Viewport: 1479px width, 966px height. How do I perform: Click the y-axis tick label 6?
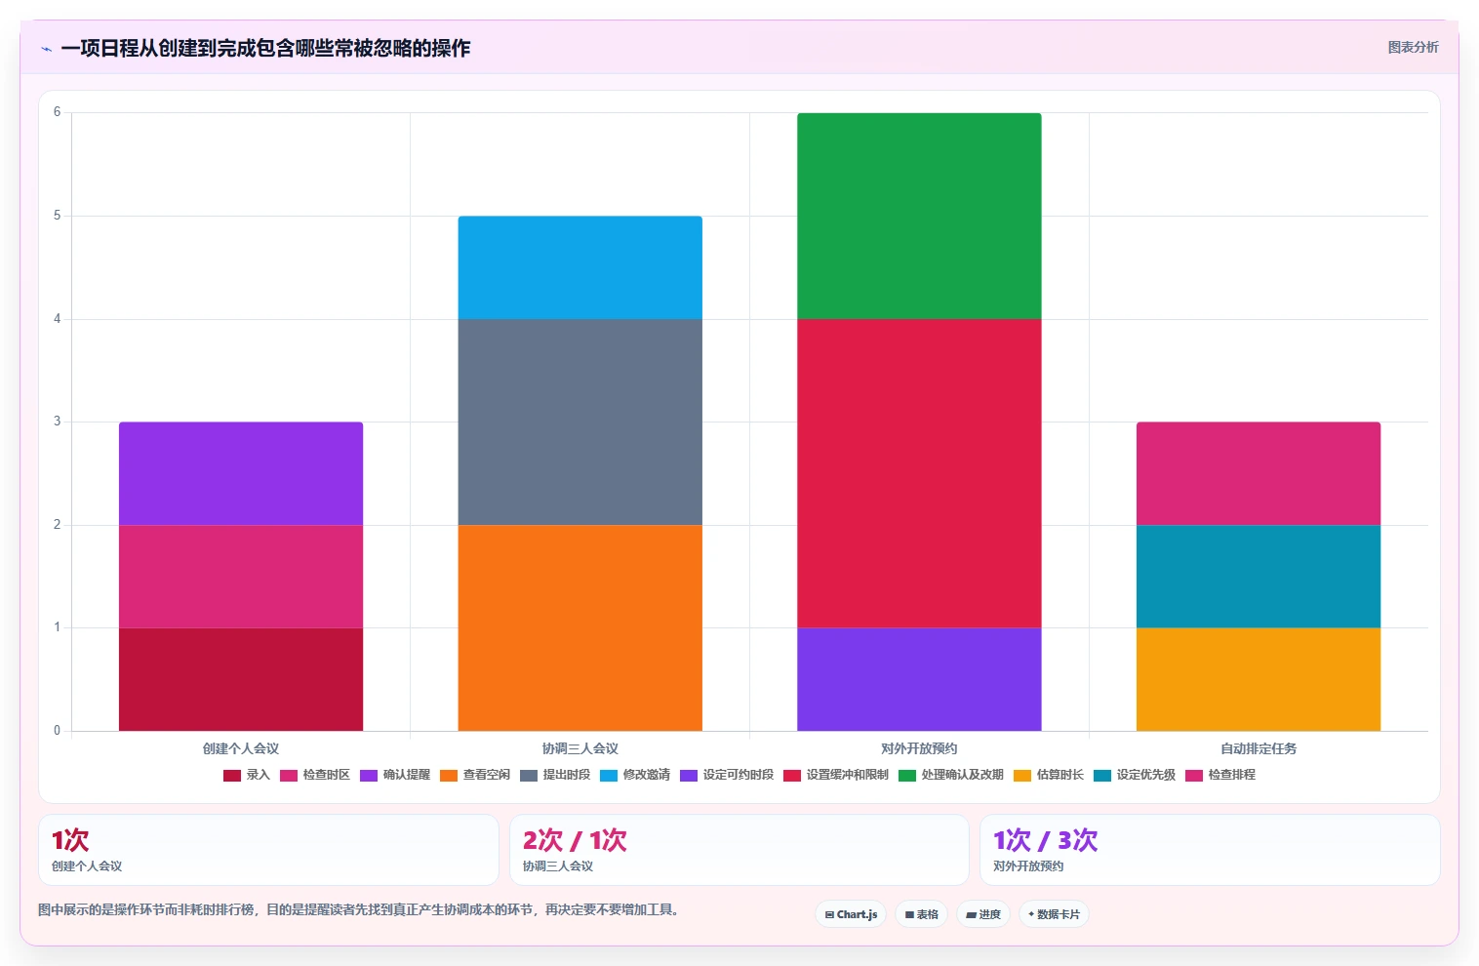[57, 112]
